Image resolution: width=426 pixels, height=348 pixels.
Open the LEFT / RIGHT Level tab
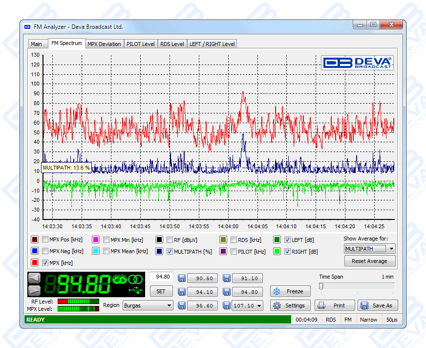tap(212, 44)
